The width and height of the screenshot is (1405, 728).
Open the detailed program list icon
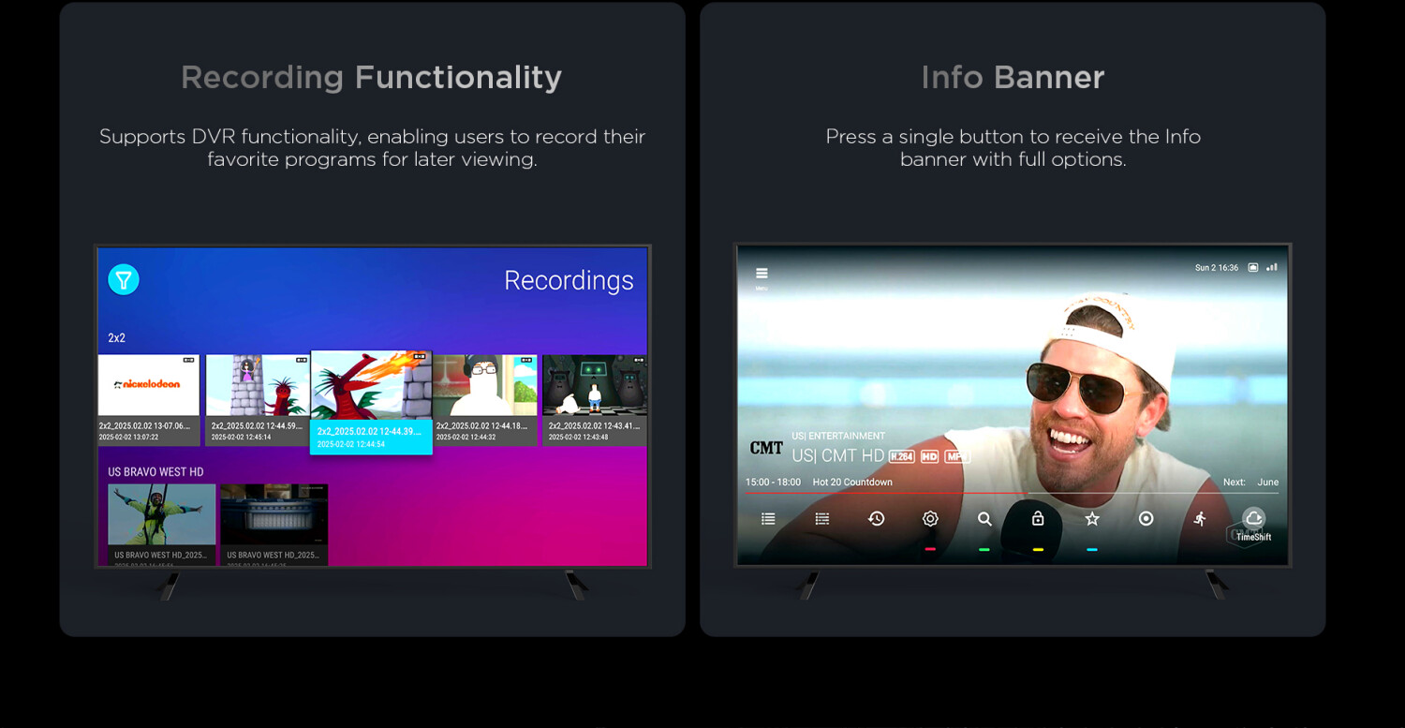pyautogui.click(x=822, y=518)
